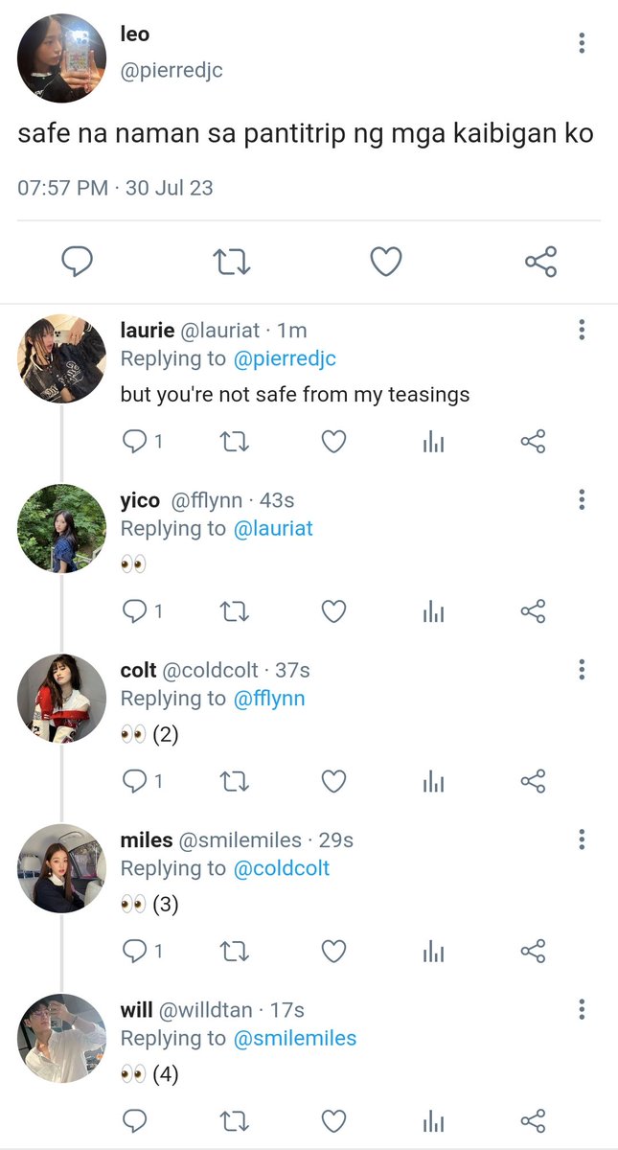Open the @coldcolt mention in miles's reply

pyautogui.click(x=282, y=868)
